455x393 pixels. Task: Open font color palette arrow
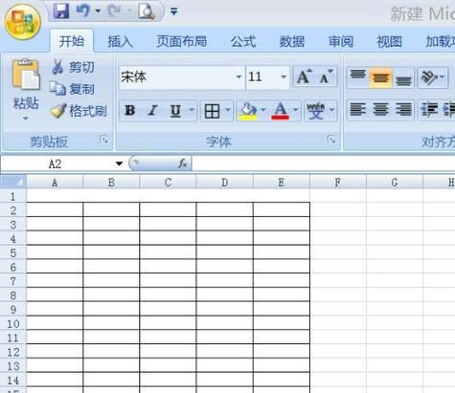click(296, 110)
